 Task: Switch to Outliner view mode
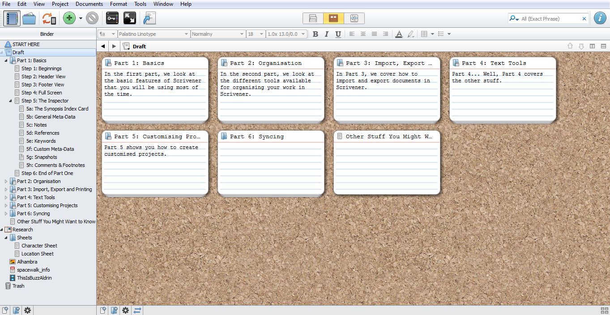pos(354,18)
